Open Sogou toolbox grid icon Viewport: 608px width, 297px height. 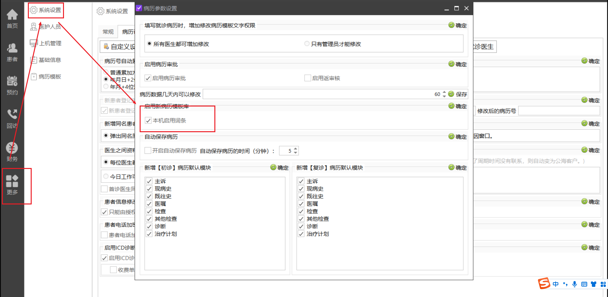click(x=603, y=284)
